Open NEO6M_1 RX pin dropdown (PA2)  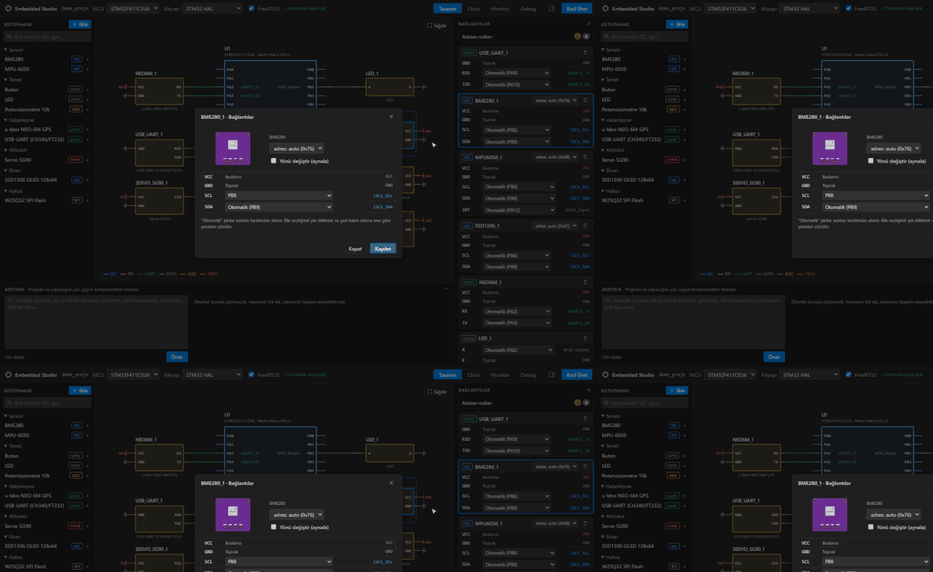[x=517, y=311]
